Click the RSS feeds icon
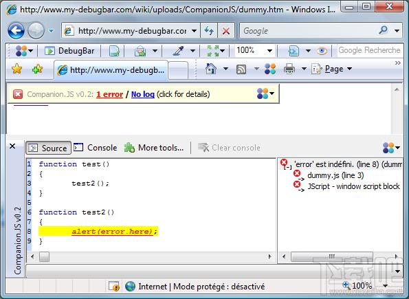Viewport: 409px width, 299px height. (241, 69)
